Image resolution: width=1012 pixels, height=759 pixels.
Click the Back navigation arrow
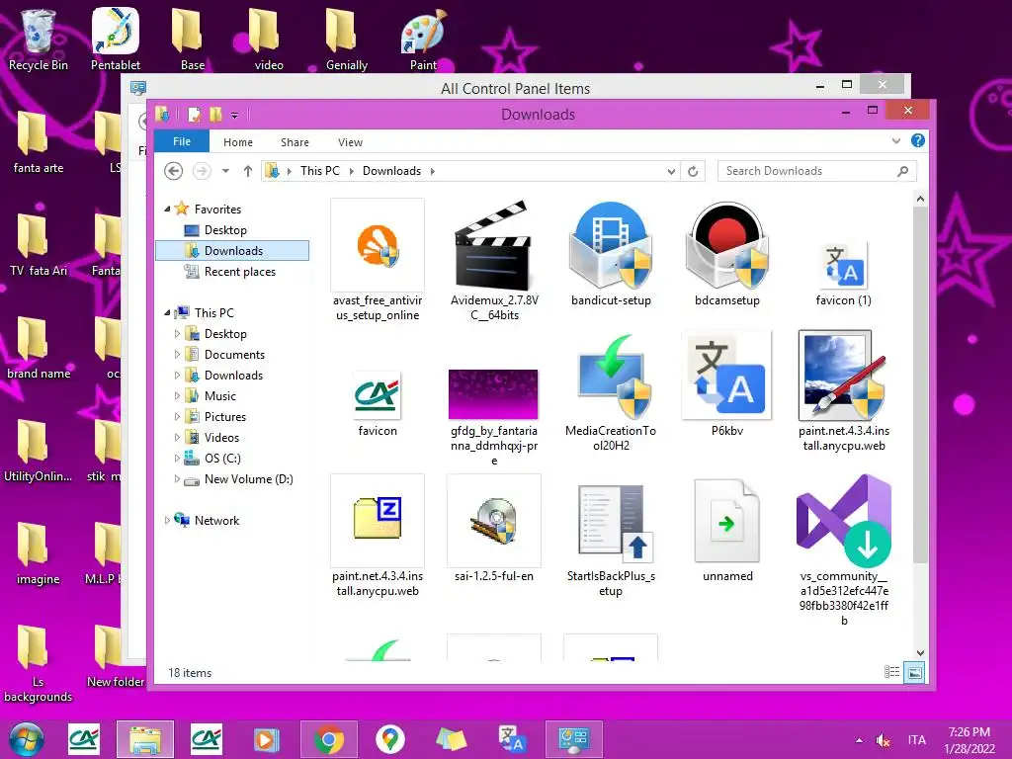[173, 171]
